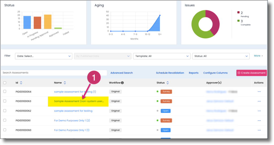Click the PID00100062 id cell

24,111
